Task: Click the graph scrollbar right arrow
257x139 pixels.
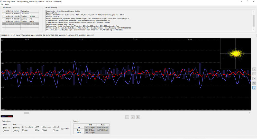Action: coord(250,113)
